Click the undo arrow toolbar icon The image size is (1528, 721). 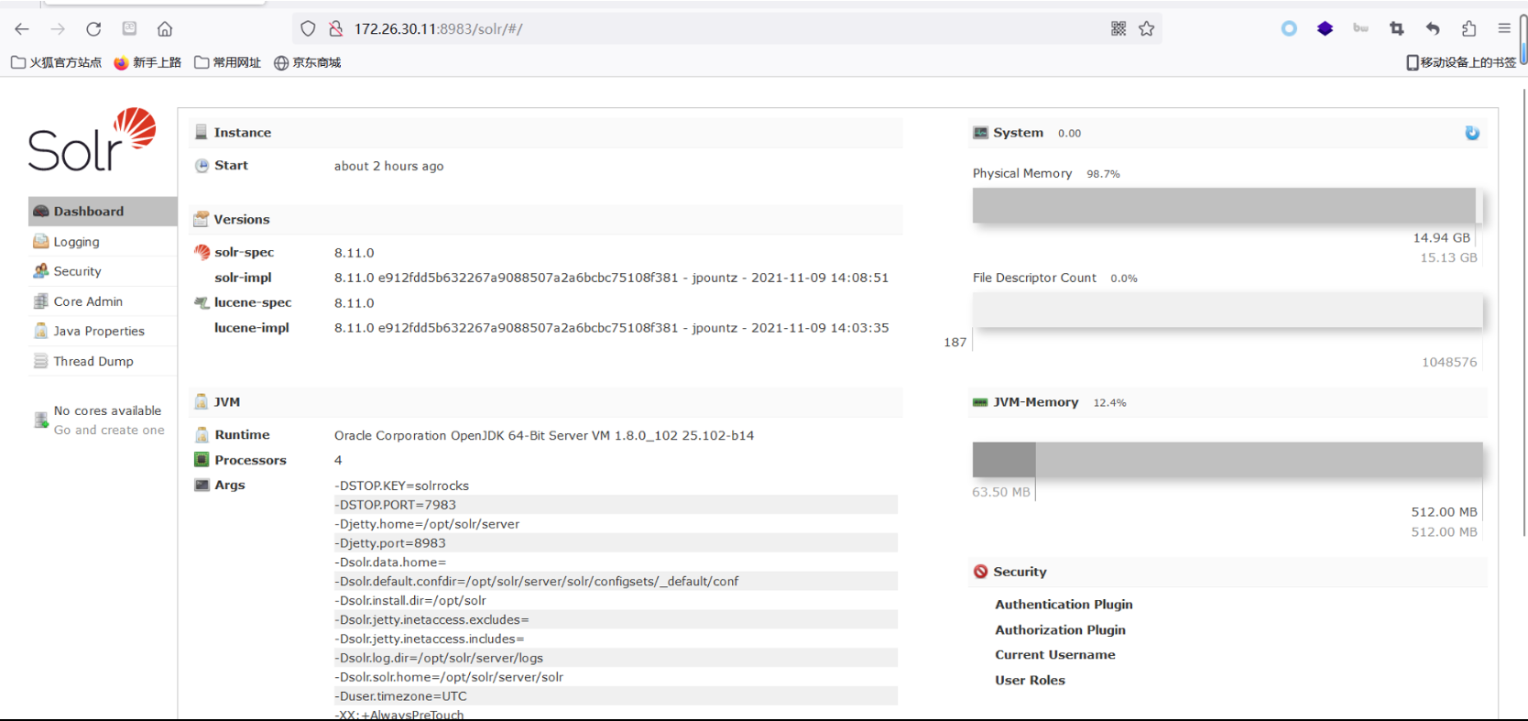(1433, 29)
